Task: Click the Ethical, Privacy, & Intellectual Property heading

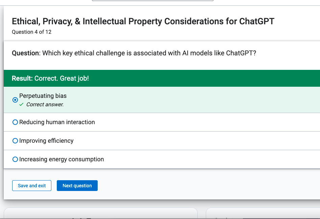Action: [143, 21]
